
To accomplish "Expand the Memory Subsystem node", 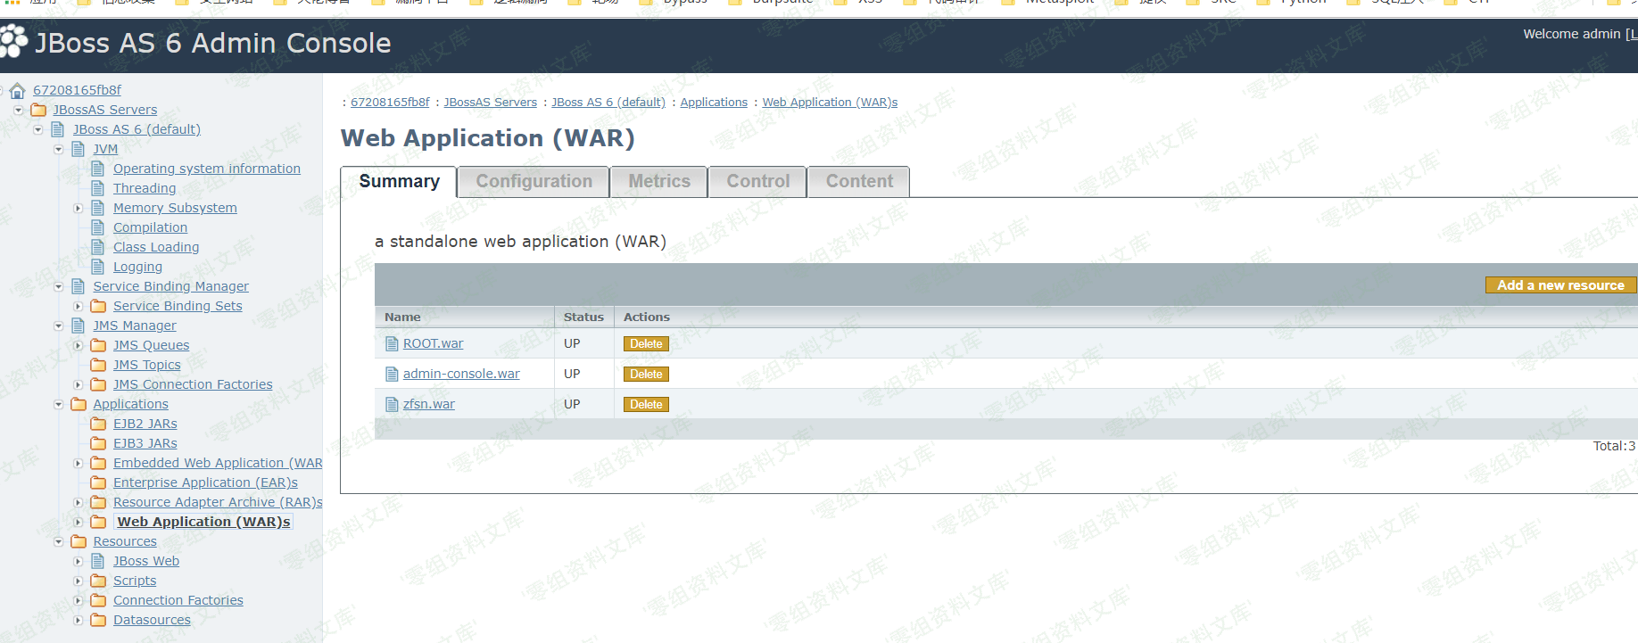I will pos(79,208).
